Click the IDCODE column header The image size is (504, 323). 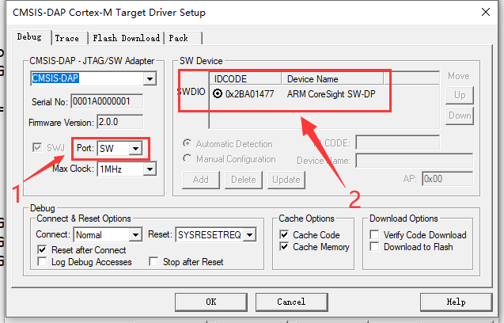point(245,79)
